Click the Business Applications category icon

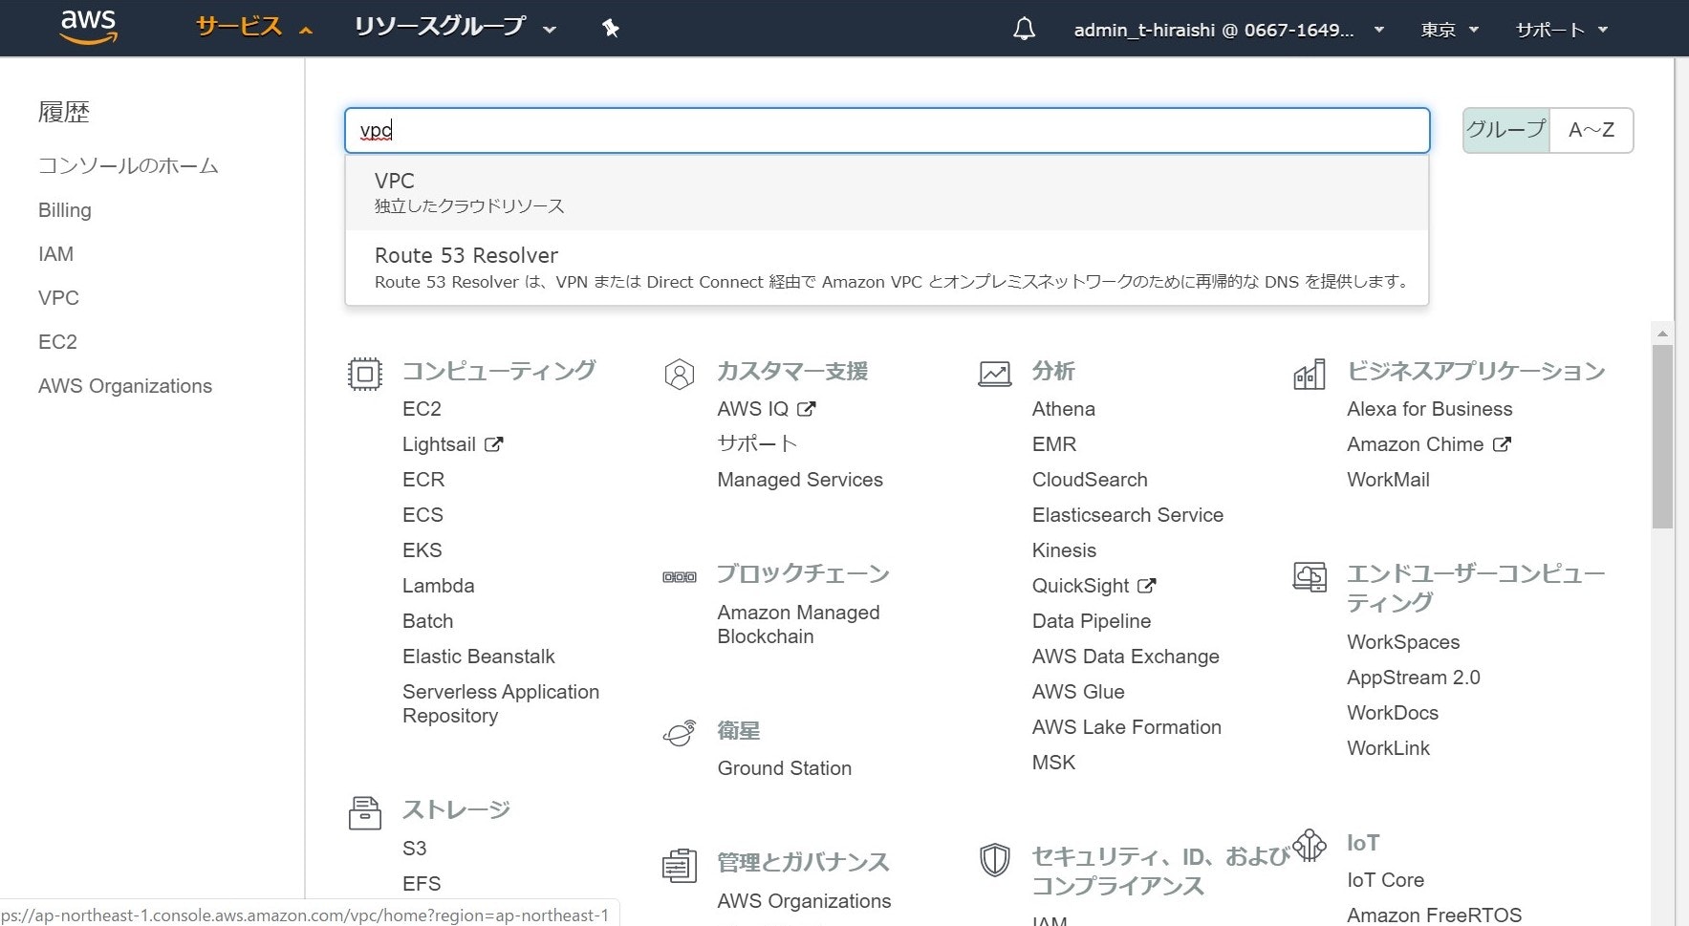1309,374
